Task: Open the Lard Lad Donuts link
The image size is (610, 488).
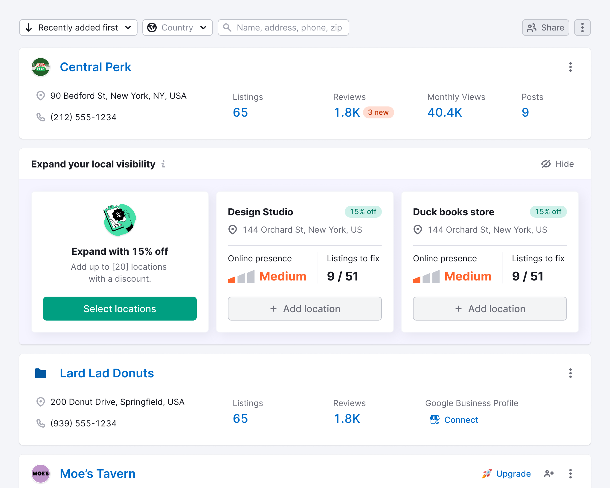Action: (x=107, y=373)
